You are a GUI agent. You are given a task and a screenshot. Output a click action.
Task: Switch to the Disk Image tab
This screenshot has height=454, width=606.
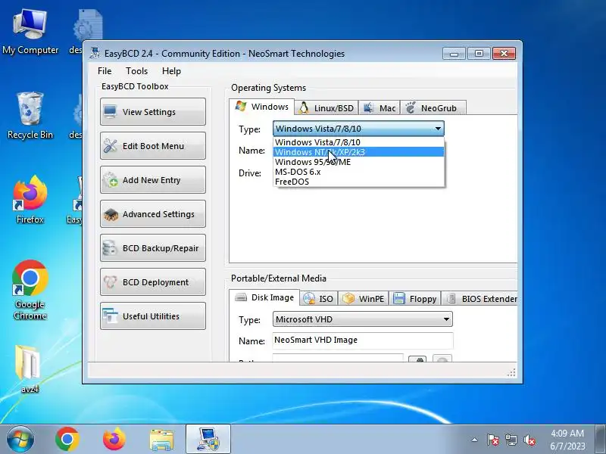tap(264, 297)
